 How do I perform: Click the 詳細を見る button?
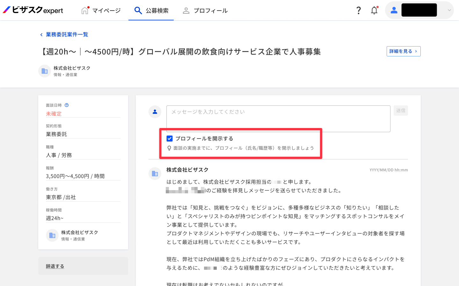pyautogui.click(x=404, y=51)
